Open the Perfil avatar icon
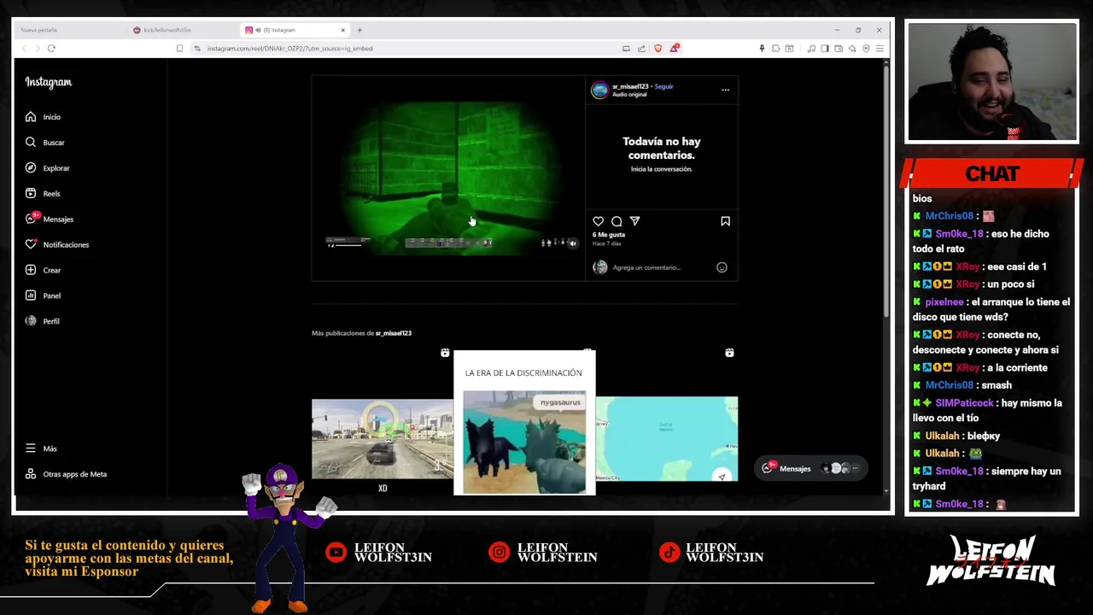Viewport: 1093px width, 615px height. click(31, 321)
